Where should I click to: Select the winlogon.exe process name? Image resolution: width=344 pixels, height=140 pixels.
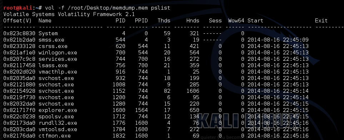(58, 53)
